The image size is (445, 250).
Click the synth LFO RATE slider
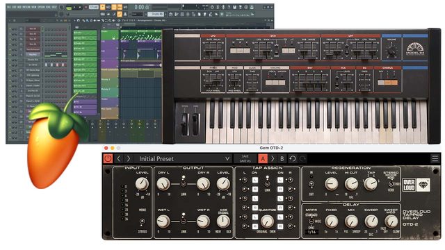209,50
